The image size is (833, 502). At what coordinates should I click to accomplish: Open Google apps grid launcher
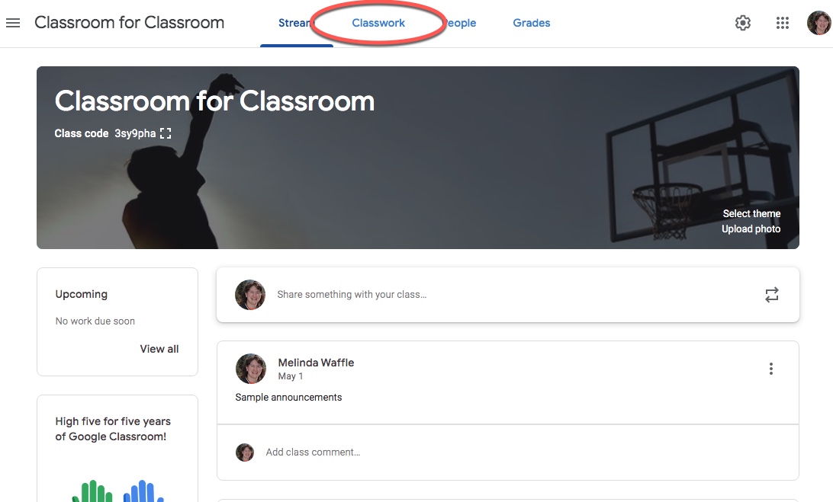coord(782,23)
